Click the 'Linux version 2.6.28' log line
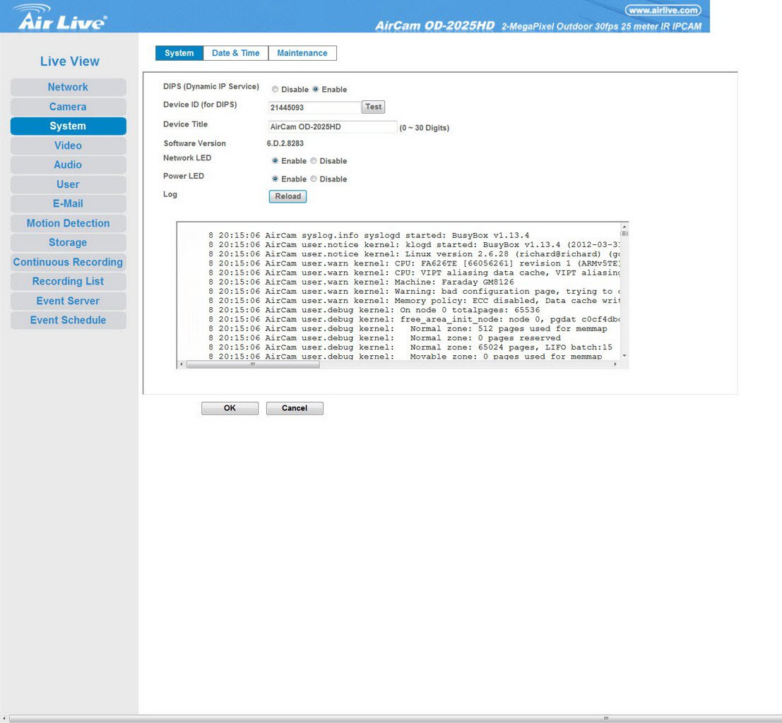Viewport: 782px width, 723px height. [x=414, y=254]
